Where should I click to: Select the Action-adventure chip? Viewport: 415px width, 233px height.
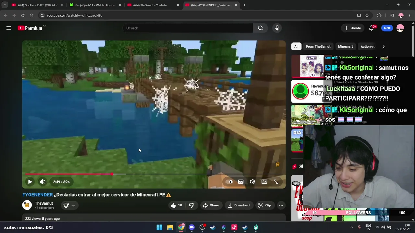tap(368, 47)
